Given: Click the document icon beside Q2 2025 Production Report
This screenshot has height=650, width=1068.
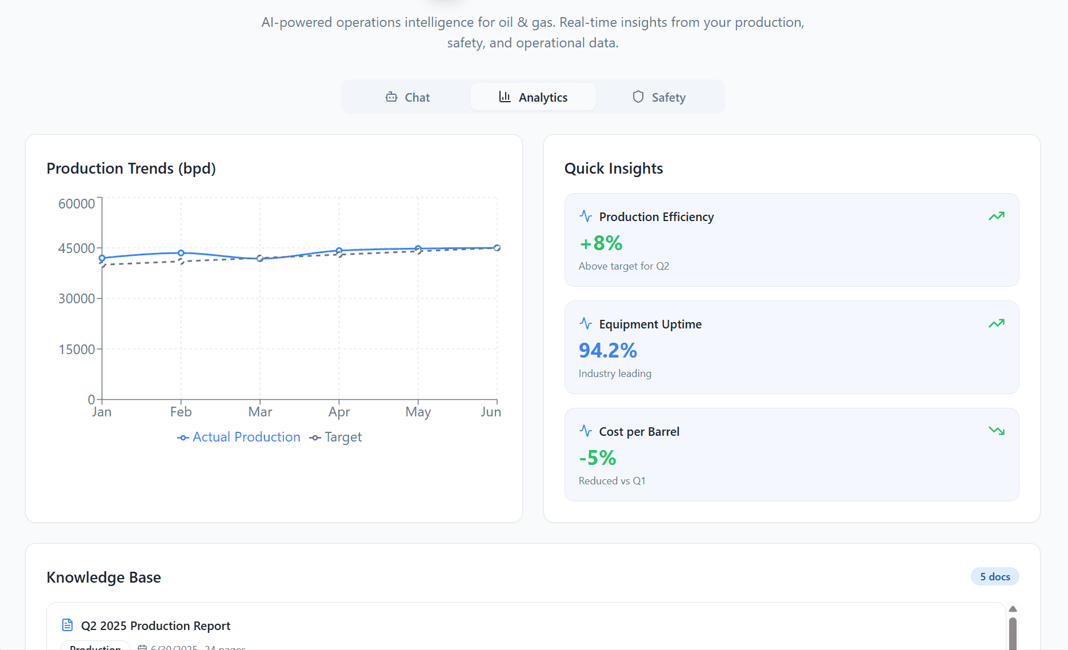Looking at the screenshot, I should point(67,625).
